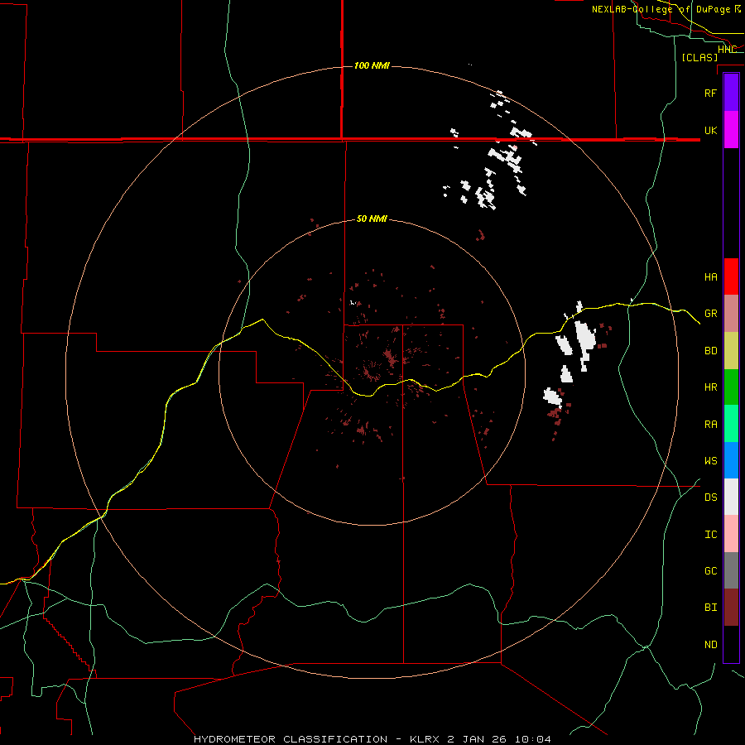The height and width of the screenshot is (745, 745).
Task: Click the IC legend label
Action: pos(711,535)
